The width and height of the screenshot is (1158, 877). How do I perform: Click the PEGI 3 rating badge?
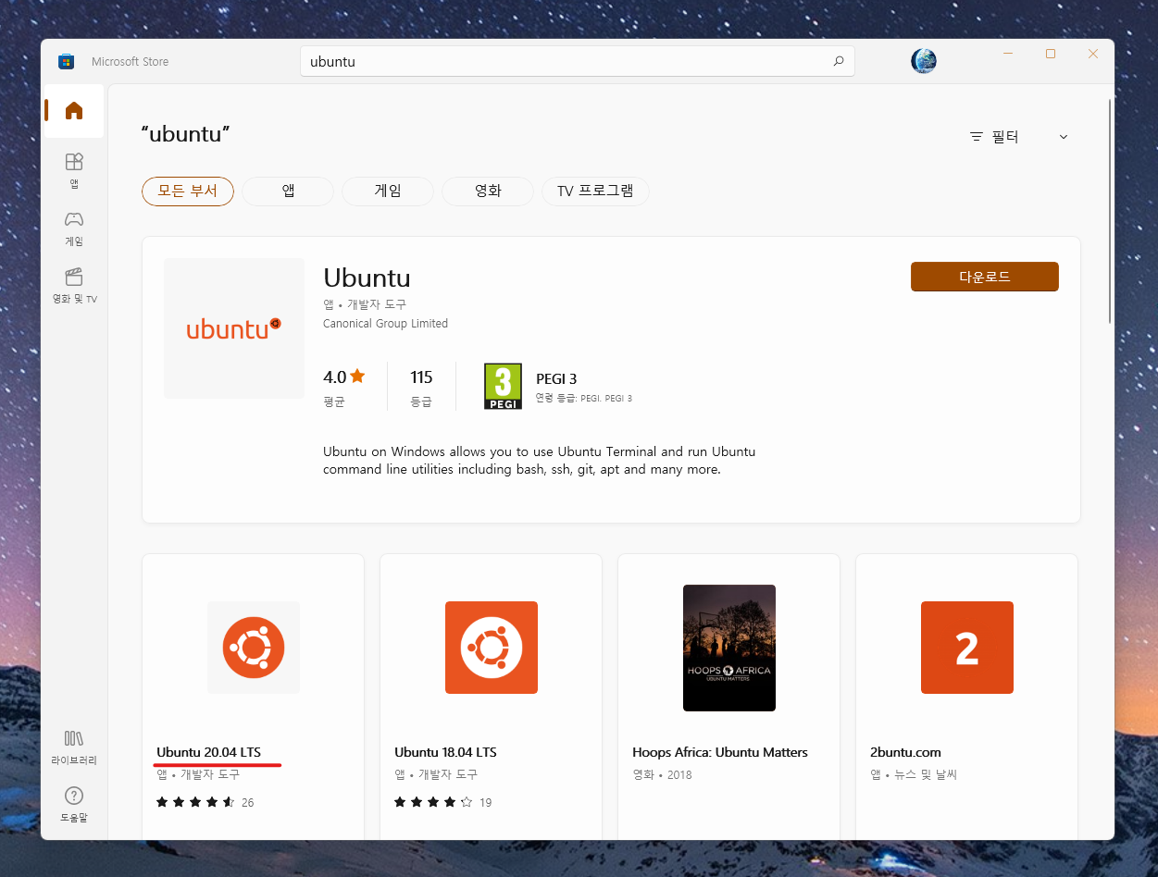[x=503, y=386]
